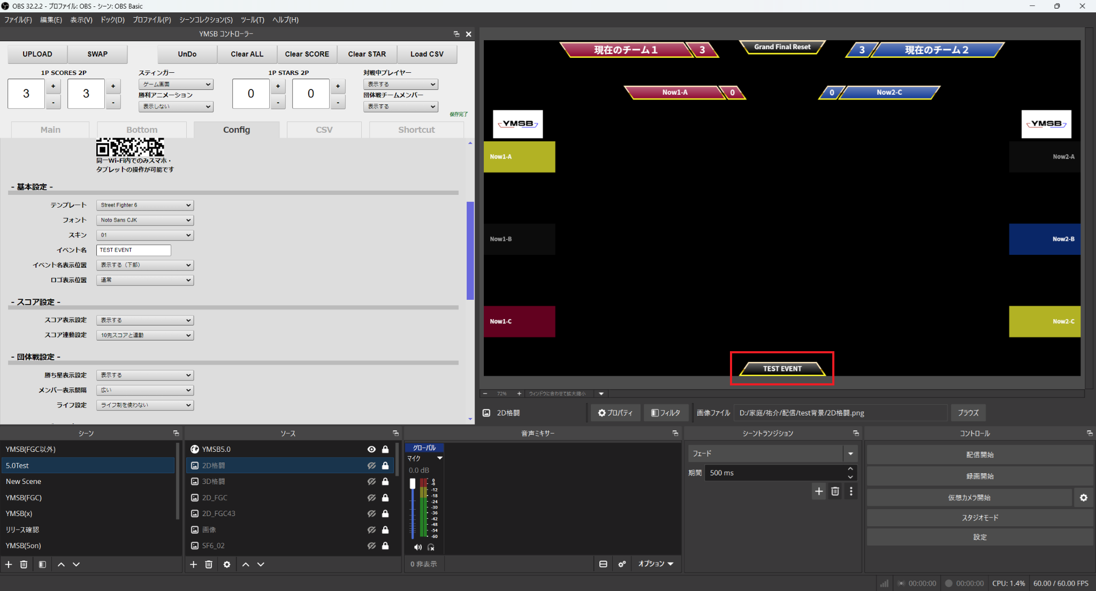Screen dimensions: 1096x591
Task: Mute the Mic channel speaker icon
Action: click(x=417, y=547)
